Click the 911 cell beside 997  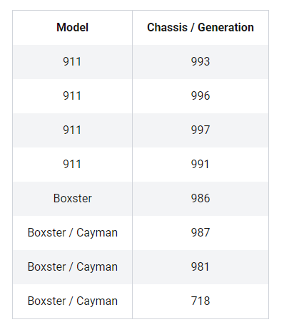[x=73, y=130]
